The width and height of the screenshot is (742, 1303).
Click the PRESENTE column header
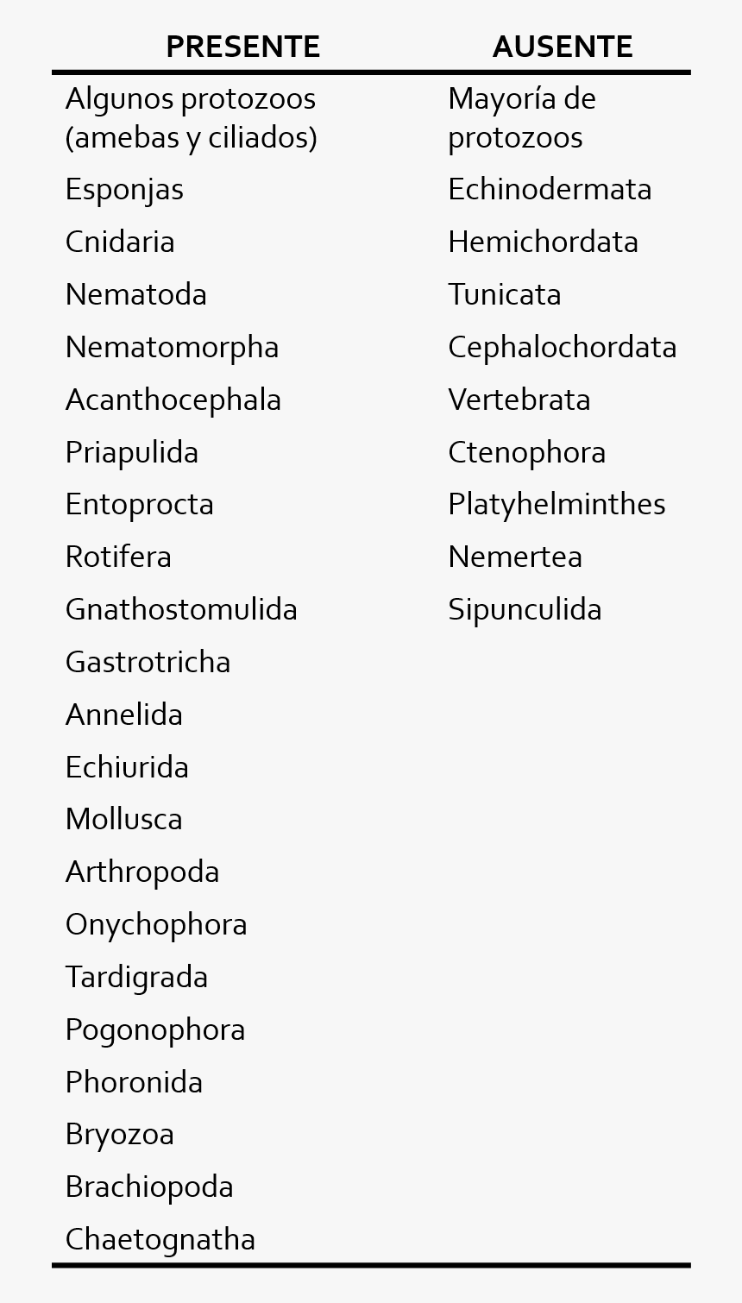click(x=242, y=47)
